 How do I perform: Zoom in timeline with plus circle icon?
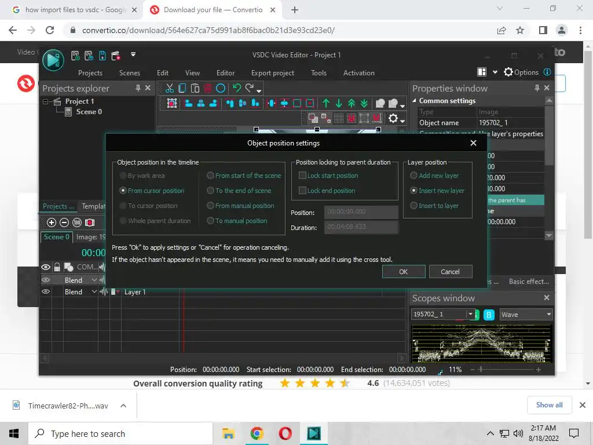coord(52,222)
